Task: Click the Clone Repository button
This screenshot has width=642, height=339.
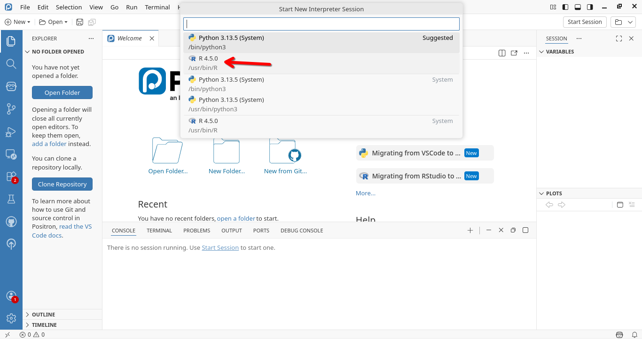Action: 62,184
